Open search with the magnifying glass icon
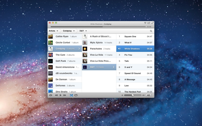202x126 pixels. point(151,31)
